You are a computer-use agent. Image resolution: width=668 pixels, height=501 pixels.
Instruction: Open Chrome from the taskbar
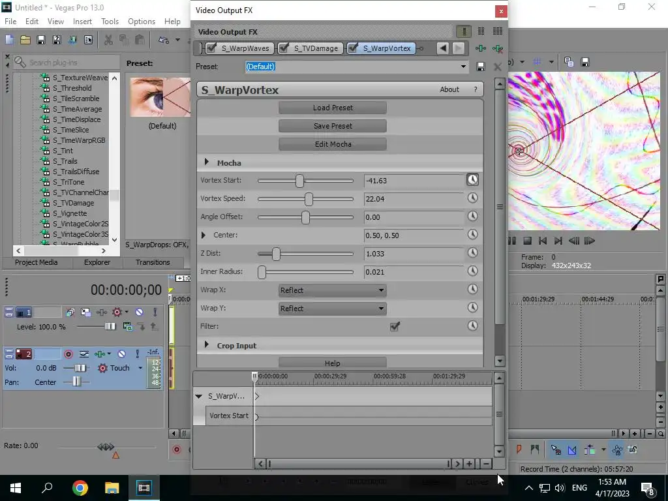coord(80,488)
